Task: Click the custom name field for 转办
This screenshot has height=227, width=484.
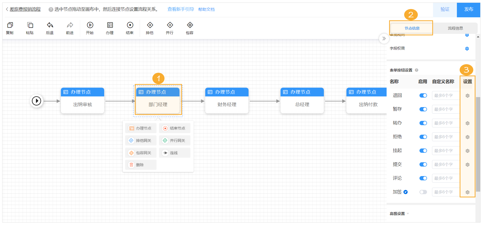Action: [x=446, y=123]
